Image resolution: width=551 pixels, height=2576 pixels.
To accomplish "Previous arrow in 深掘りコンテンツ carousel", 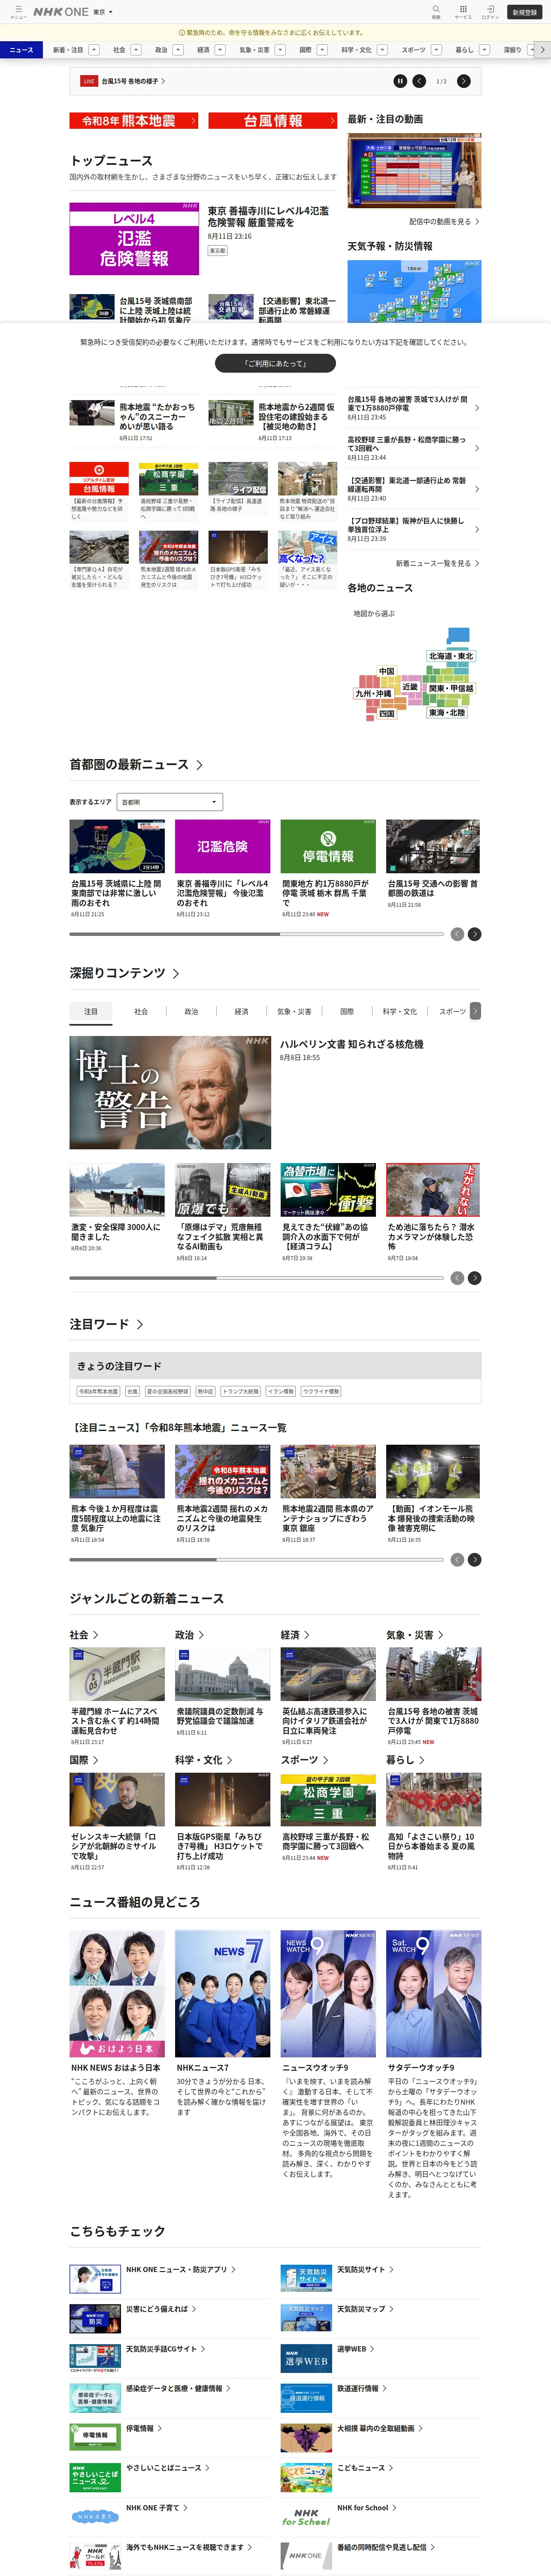I will (457, 1278).
